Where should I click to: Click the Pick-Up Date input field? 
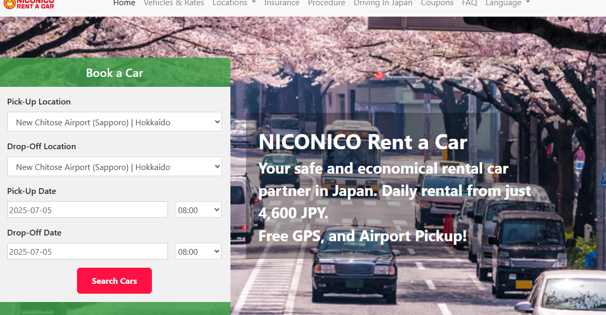click(x=88, y=209)
